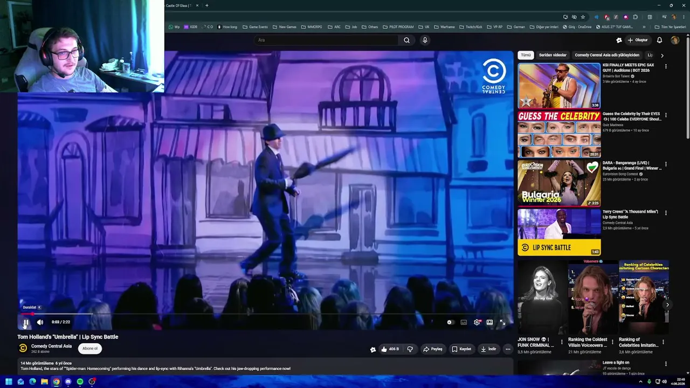Viewport: 690px width, 388px height.
Task: Enter fullscreen mode in video player
Action: [x=502, y=322]
